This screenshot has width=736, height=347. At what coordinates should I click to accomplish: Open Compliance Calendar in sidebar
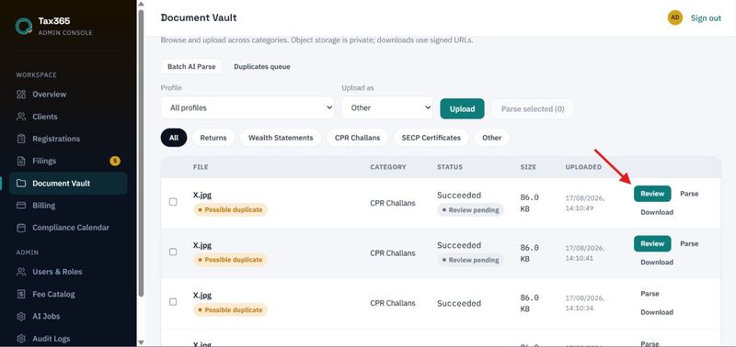click(x=68, y=228)
